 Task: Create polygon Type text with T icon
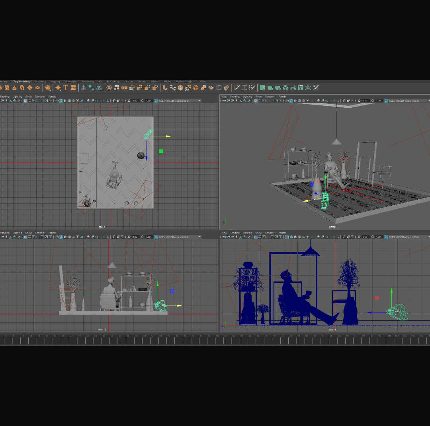click(66, 88)
